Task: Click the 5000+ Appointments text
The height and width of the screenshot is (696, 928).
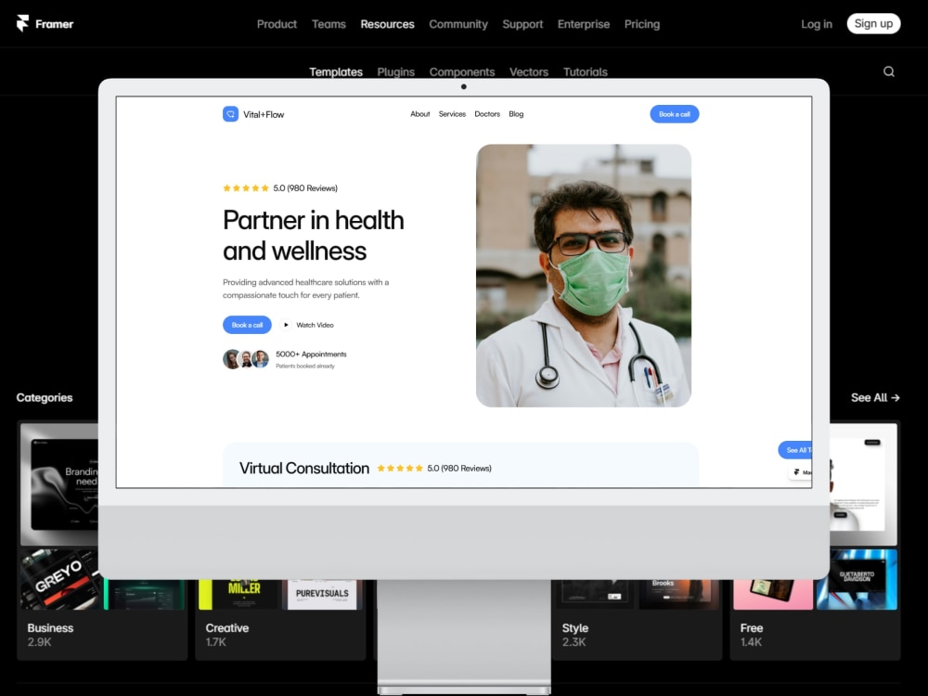Action: point(311,354)
